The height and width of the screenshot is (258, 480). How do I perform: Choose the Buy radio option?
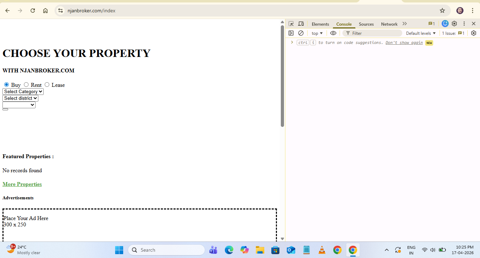[7, 85]
